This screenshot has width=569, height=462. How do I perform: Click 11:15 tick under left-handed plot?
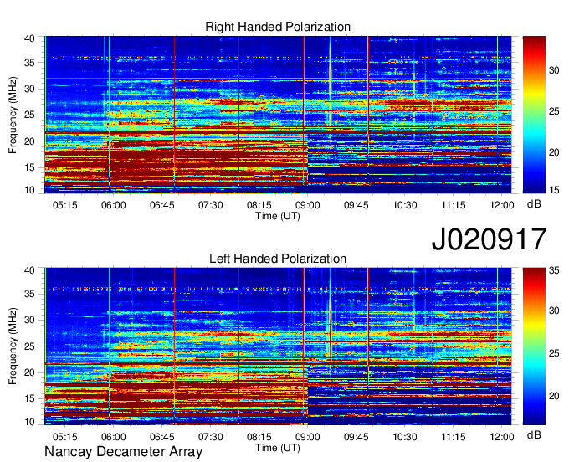(454, 437)
